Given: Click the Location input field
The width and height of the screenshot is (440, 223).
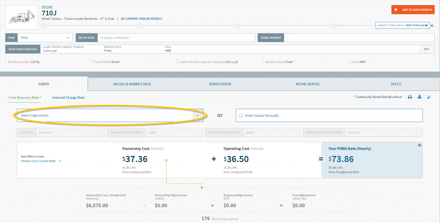Looking at the screenshot, I should pyautogui.click(x=70, y=132).
